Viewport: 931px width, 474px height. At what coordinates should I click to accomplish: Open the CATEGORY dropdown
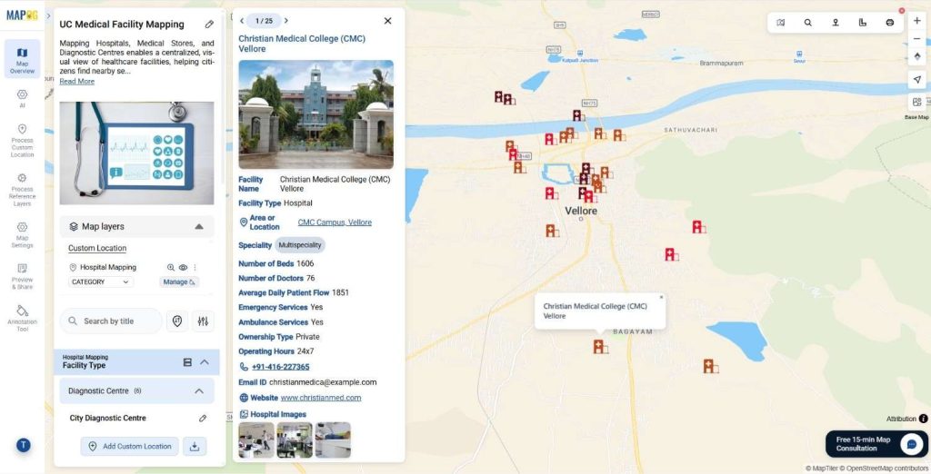point(100,282)
